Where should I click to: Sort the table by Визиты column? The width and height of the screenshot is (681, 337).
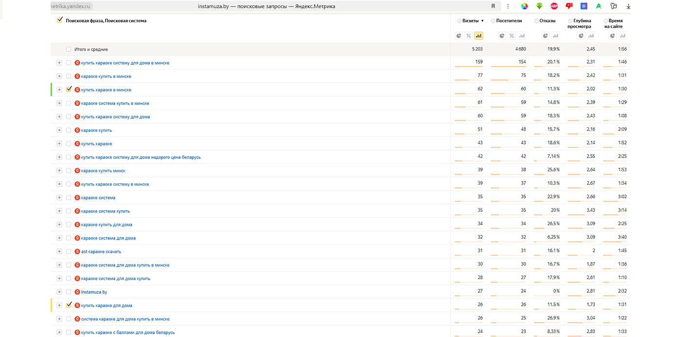(x=470, y=21)
